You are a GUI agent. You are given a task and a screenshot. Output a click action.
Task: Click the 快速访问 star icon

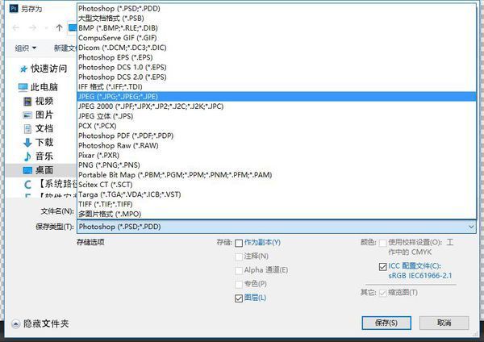23,69
